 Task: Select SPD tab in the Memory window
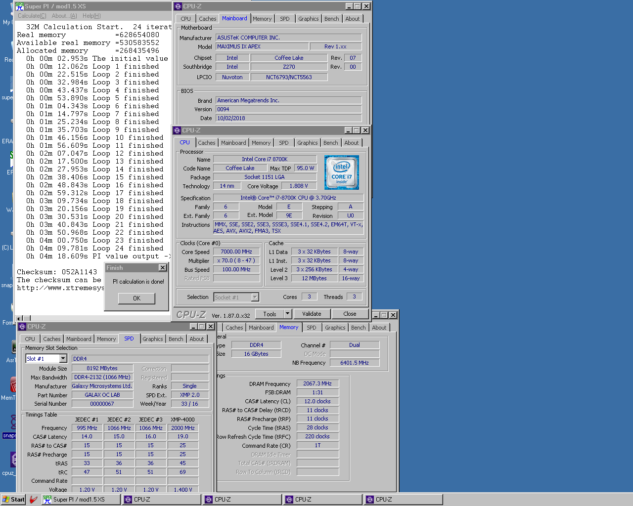[x=312, y=328]
